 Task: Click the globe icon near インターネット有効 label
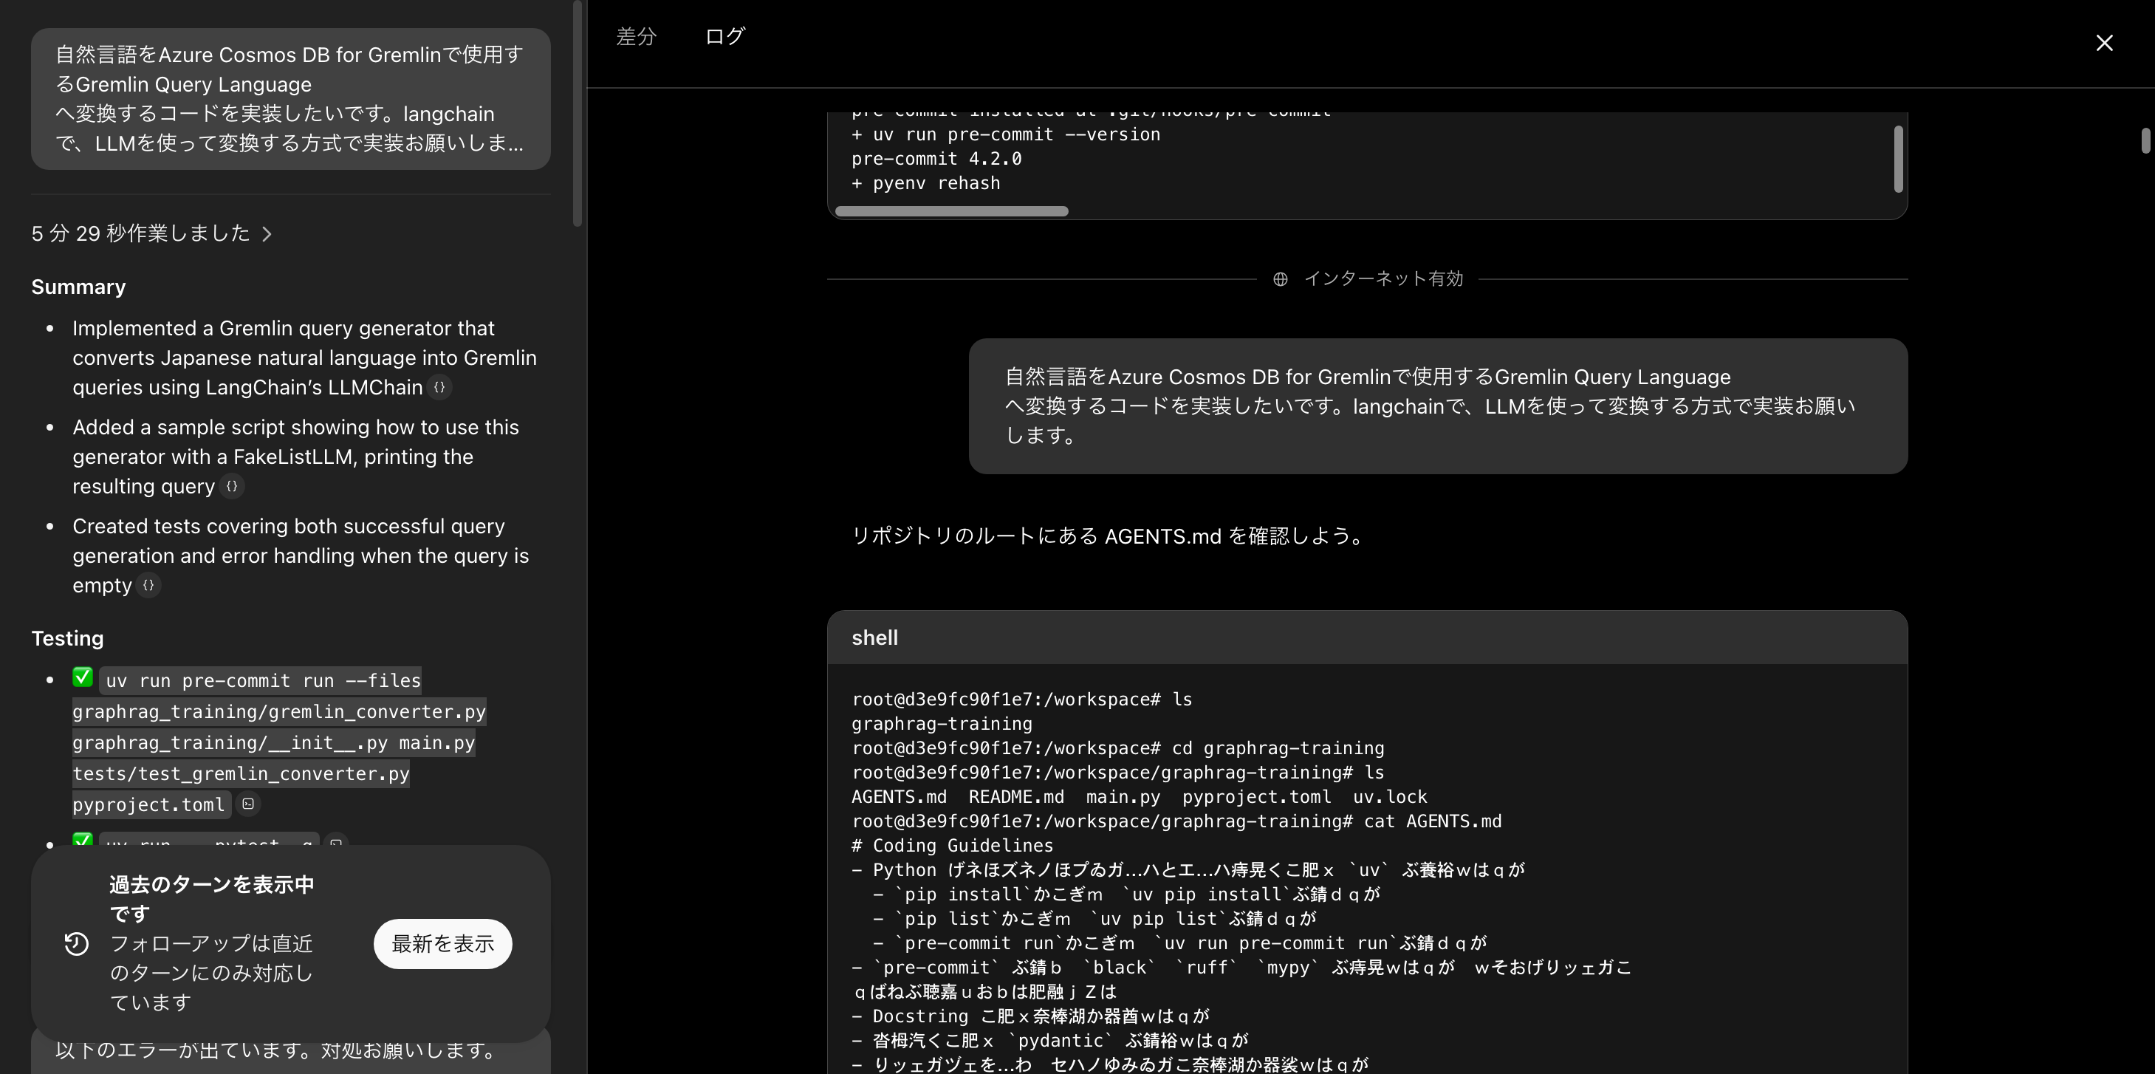pyautogui.click(x=1280, y=278)
